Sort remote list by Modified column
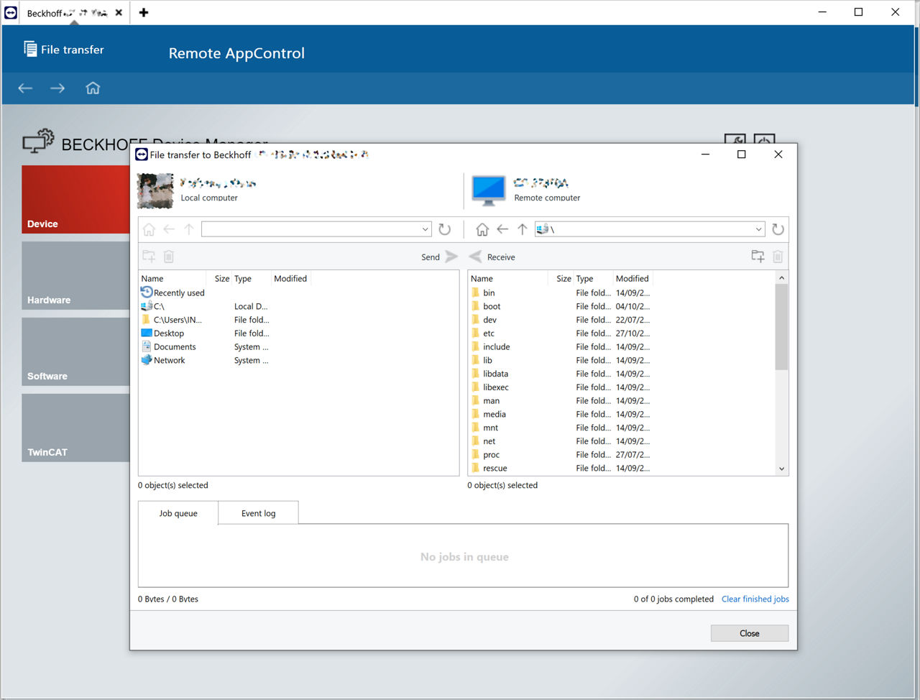Screen dimensions: 920x700 [632, 278]
